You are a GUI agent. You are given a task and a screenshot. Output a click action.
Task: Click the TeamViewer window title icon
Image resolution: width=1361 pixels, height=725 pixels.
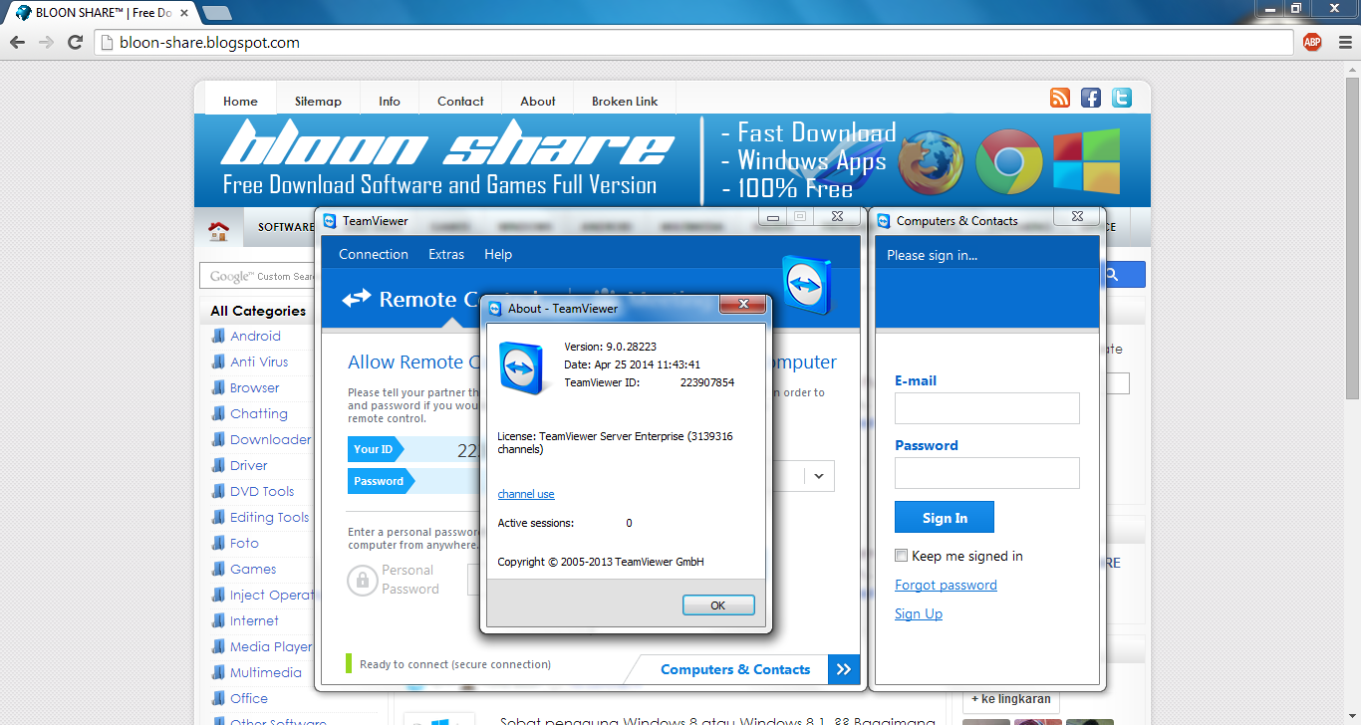coord(330,221)
